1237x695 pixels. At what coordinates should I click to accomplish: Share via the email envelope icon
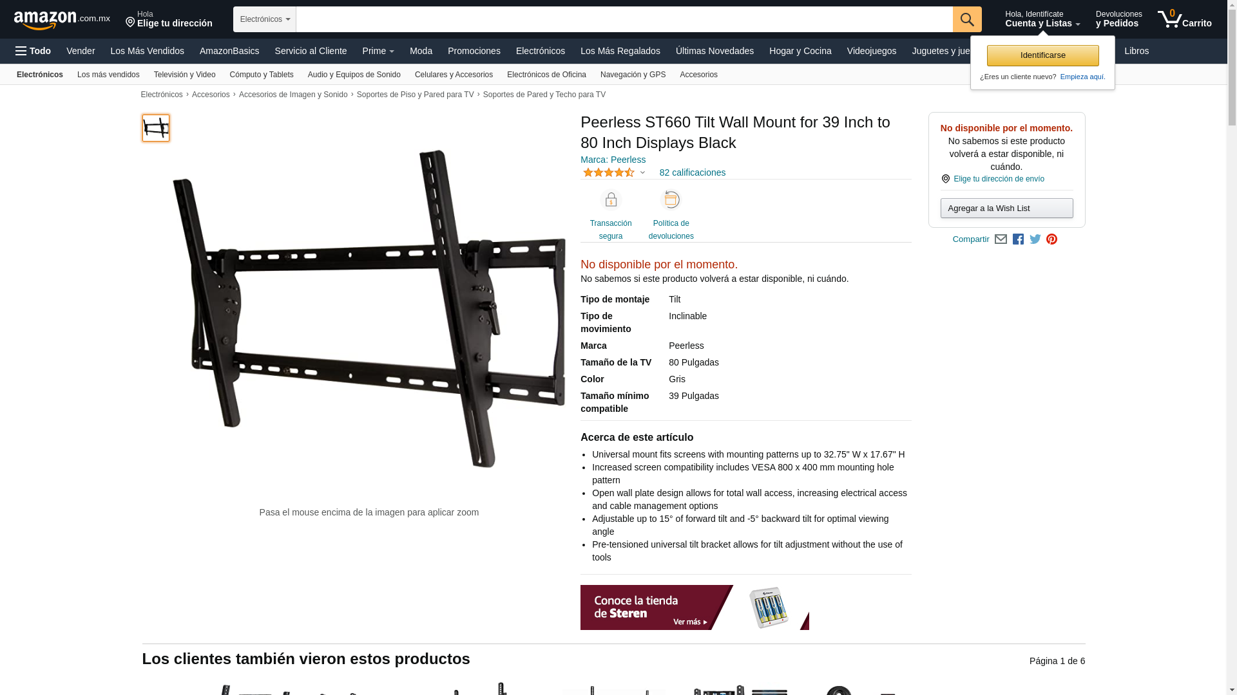(x=1001, y=239)
